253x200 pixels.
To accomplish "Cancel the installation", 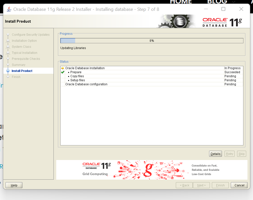I will coord(239,185).
